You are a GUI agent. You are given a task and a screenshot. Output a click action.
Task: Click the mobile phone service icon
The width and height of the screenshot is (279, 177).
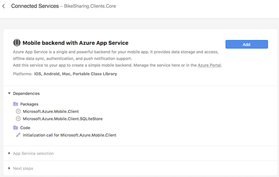point(17,43)
